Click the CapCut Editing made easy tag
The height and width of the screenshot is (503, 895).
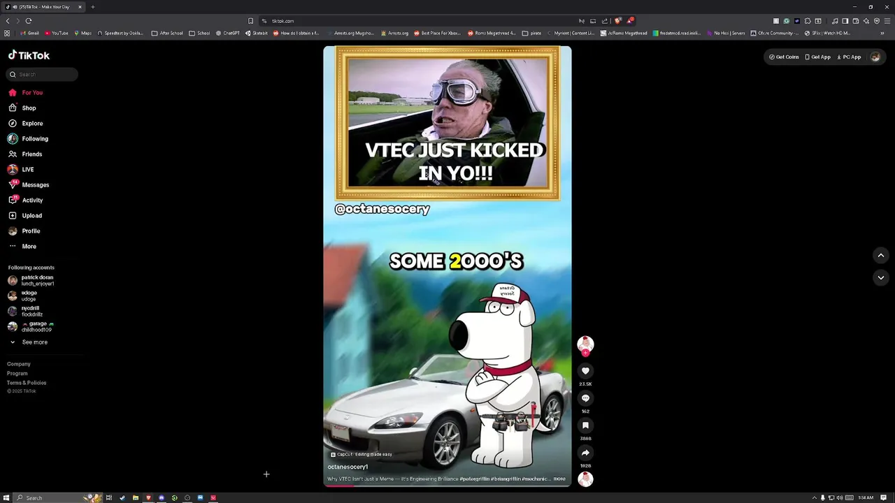click(x=361, y=454)
